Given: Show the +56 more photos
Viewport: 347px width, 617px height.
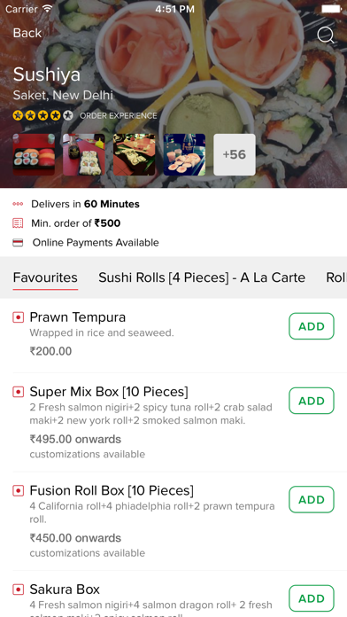Looking at the screenshot, I should pos(235,154).
